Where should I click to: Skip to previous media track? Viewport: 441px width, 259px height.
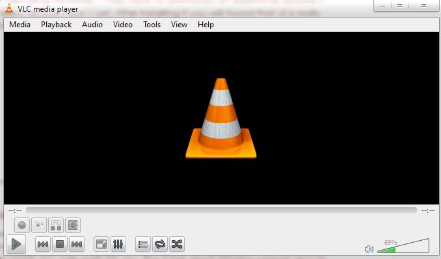pyautogui.click(x=43, y=244)
